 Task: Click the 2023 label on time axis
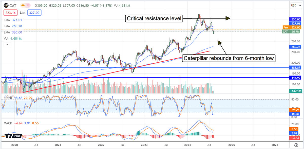(x=144, y=145)
